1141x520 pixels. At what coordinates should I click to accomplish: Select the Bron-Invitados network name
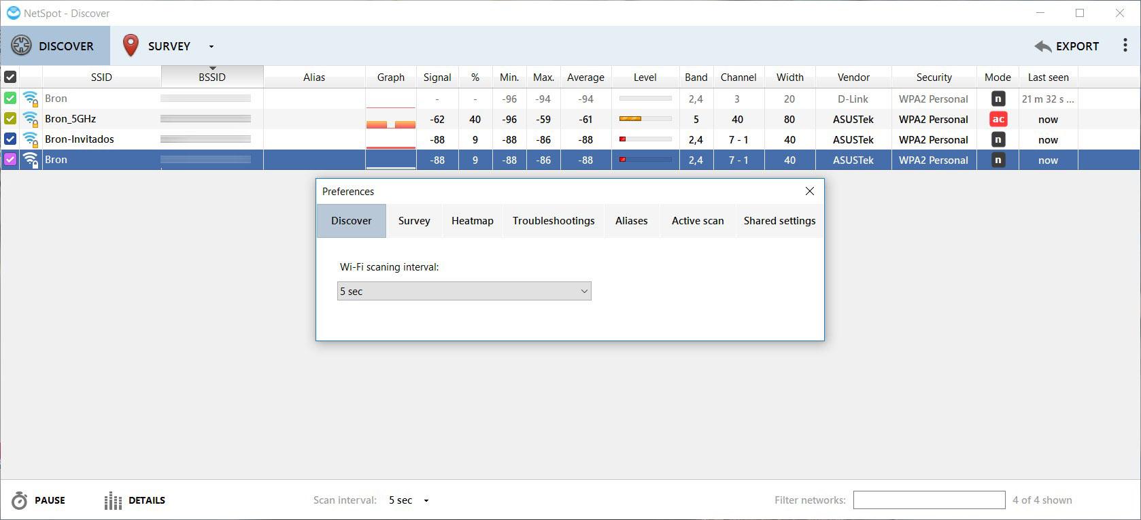pyautogui.click(x=80, y=139)
